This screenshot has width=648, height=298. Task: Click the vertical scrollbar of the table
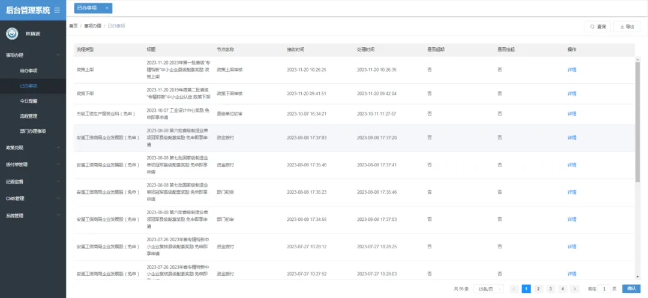tap(637, 120)
